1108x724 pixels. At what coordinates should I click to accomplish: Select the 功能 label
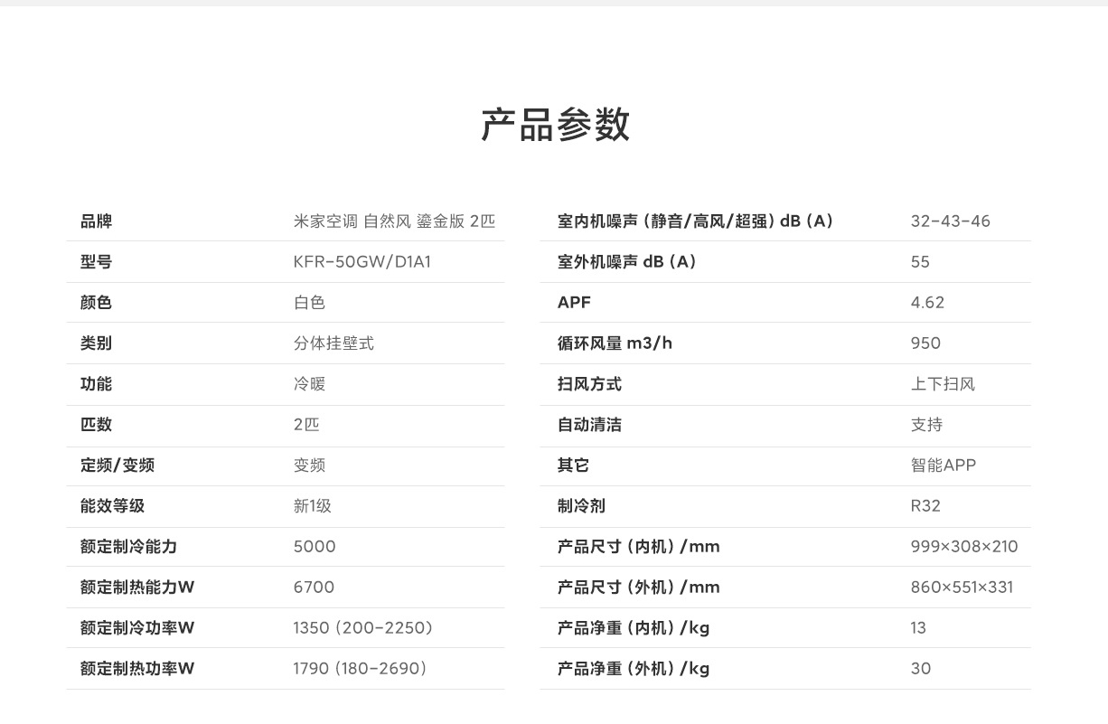click(x=96, y=384)
